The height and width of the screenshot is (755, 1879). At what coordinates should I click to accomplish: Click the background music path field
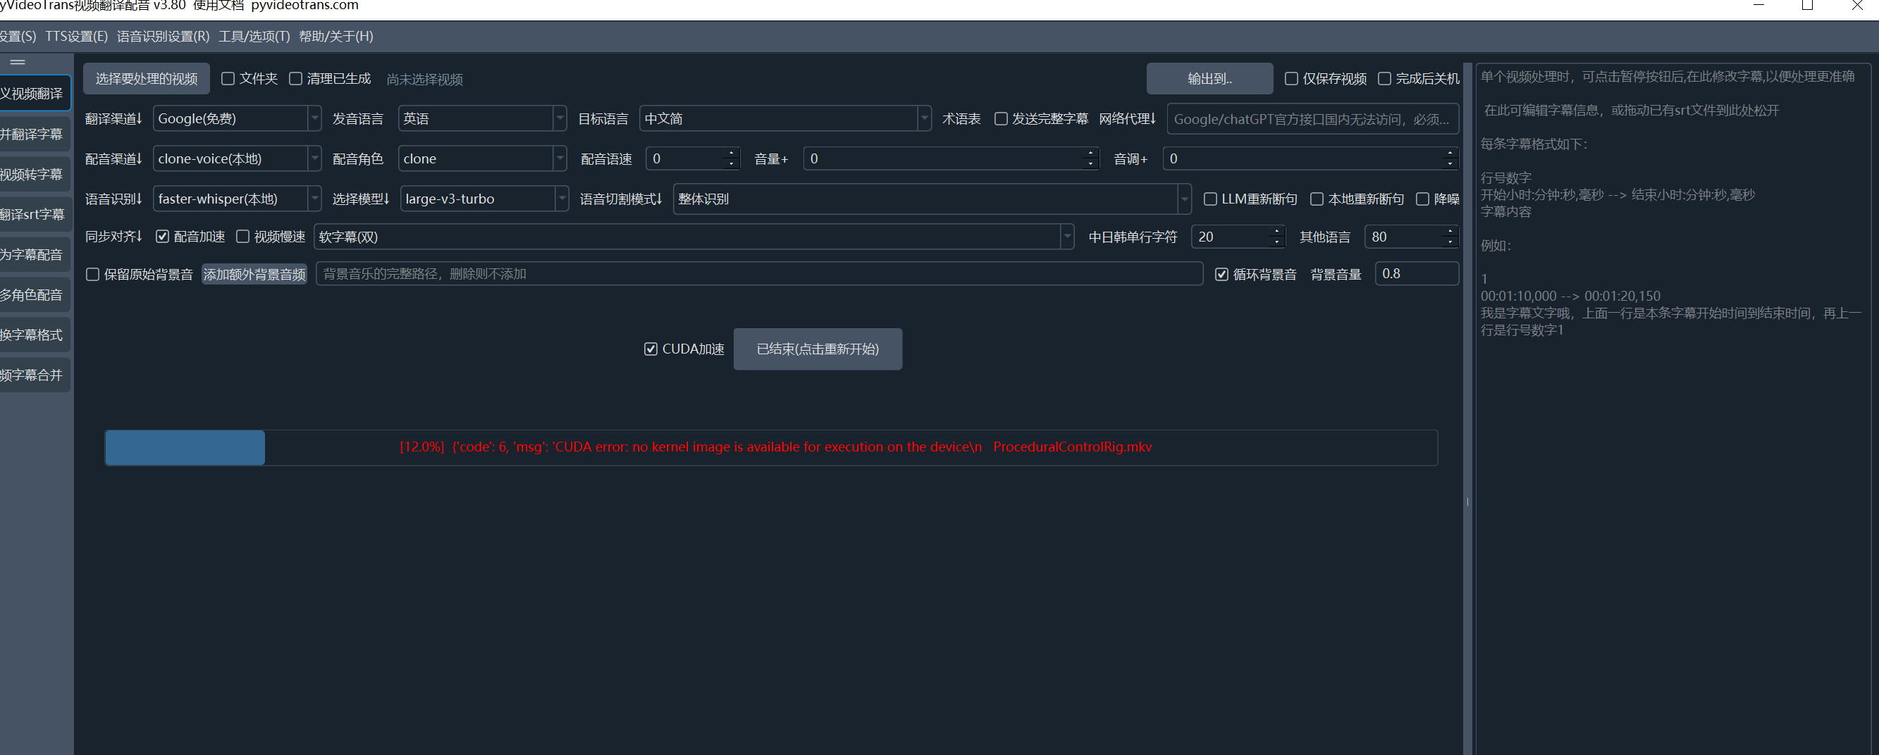click(758, 274)
